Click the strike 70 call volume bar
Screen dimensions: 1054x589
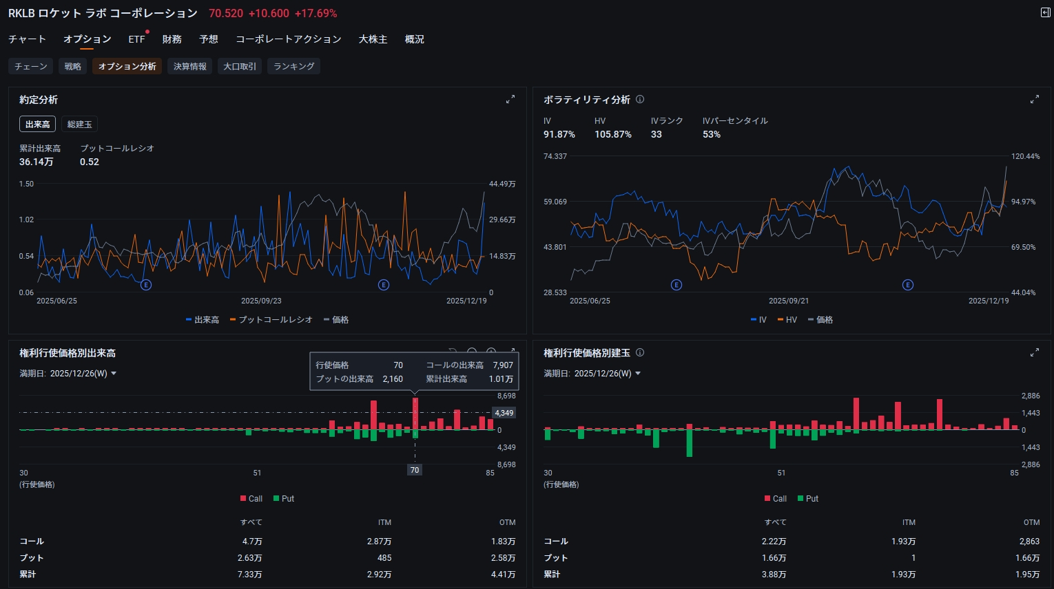(x=415, y=414)
